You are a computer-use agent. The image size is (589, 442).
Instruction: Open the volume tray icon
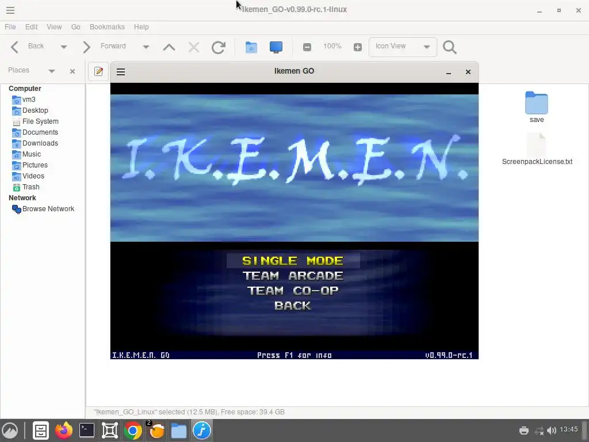(552, 430)
